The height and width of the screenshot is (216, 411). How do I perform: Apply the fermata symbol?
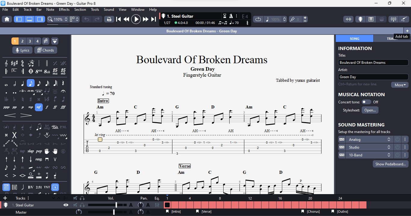[x=63, y=91]
